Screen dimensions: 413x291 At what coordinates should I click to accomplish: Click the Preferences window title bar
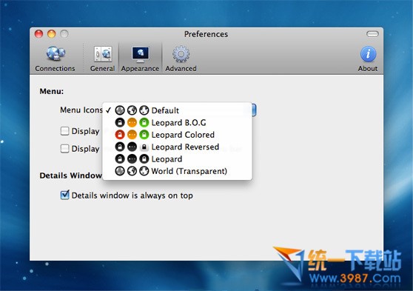(x=206, y=34)
